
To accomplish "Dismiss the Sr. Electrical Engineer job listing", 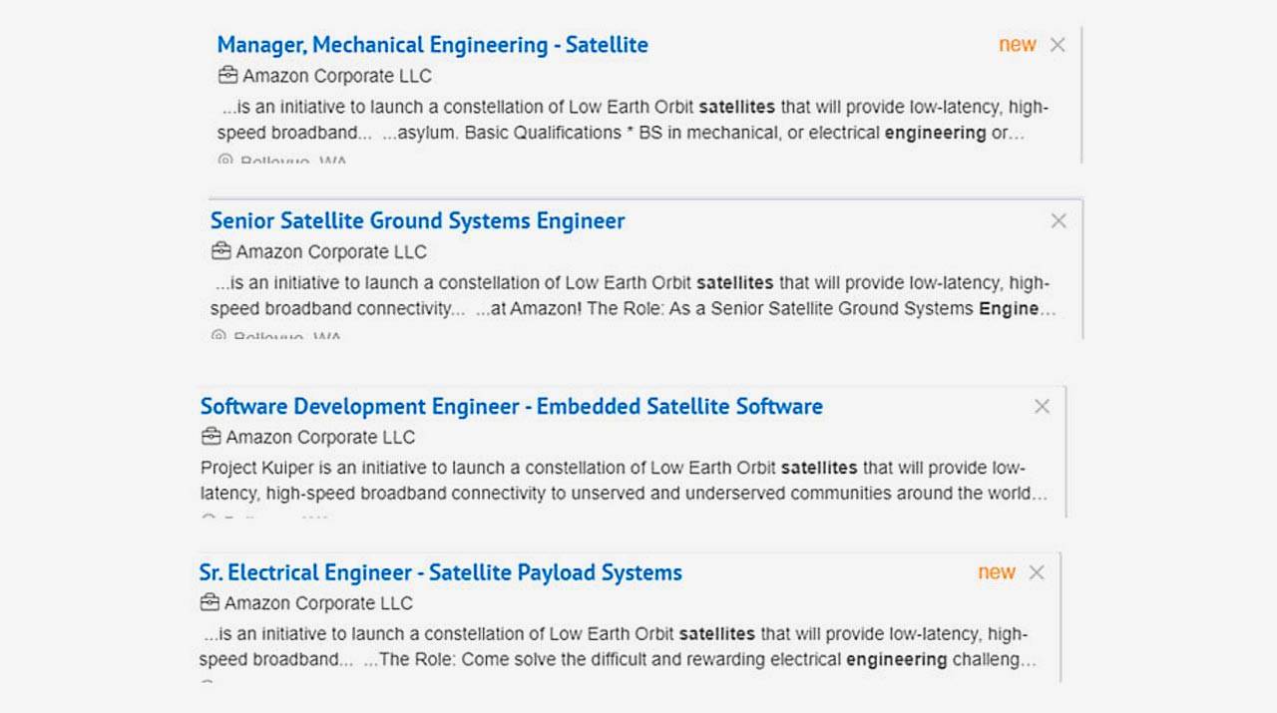I will (x=1037, y=572).
